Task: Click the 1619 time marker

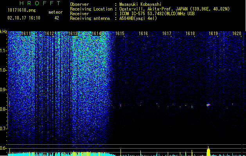Action: 214,34
